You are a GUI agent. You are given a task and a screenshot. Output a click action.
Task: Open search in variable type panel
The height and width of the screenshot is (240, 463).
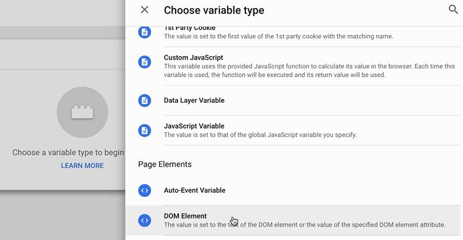453,9
